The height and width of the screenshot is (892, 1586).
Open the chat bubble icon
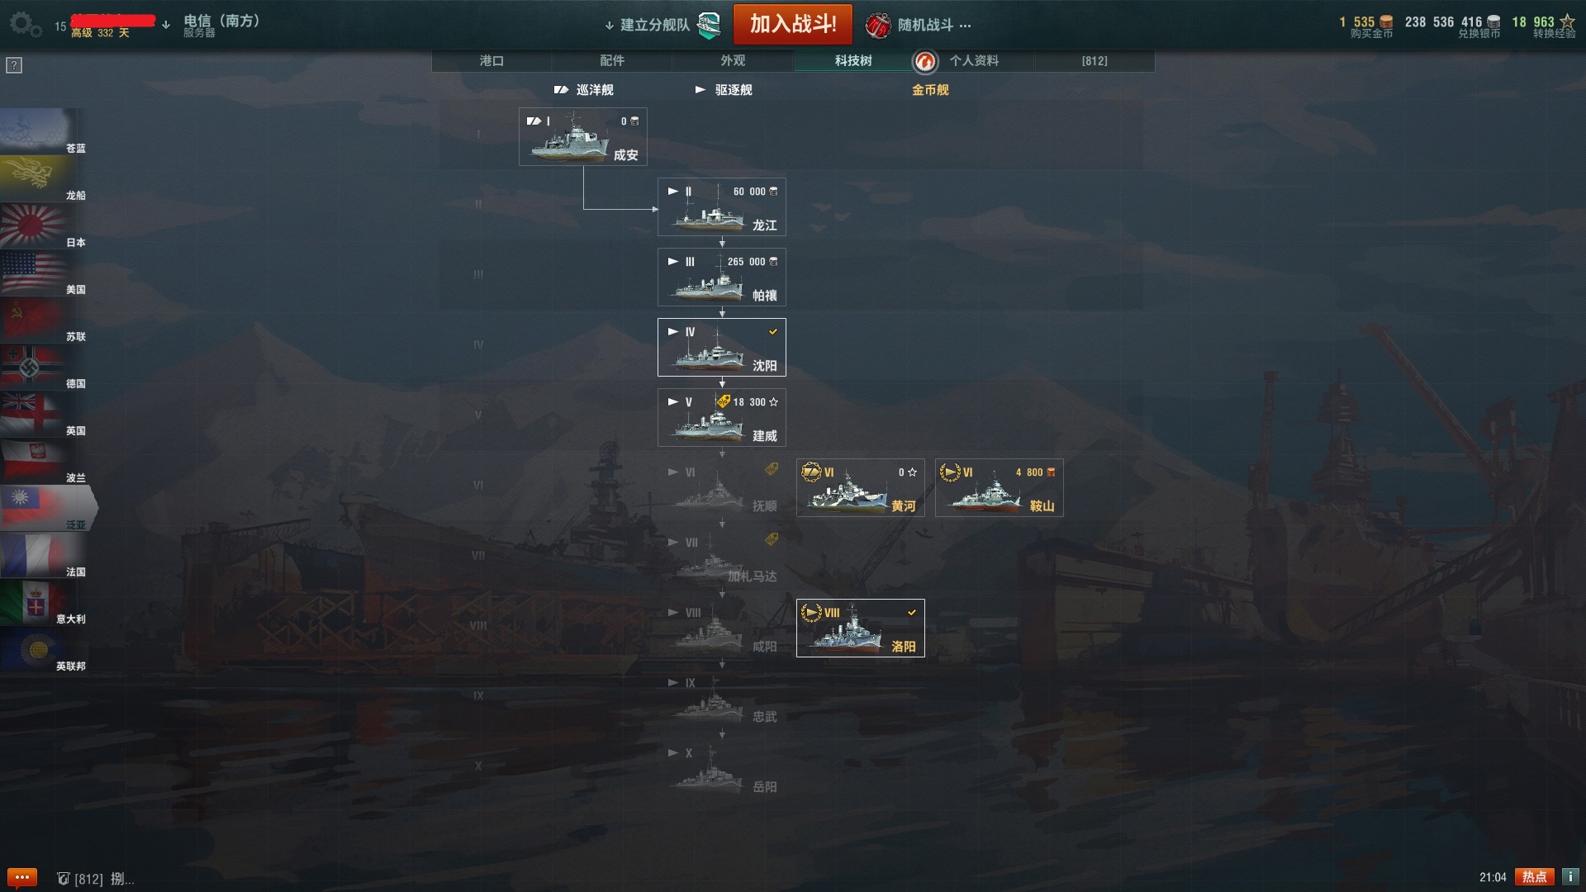click(21, 877)
